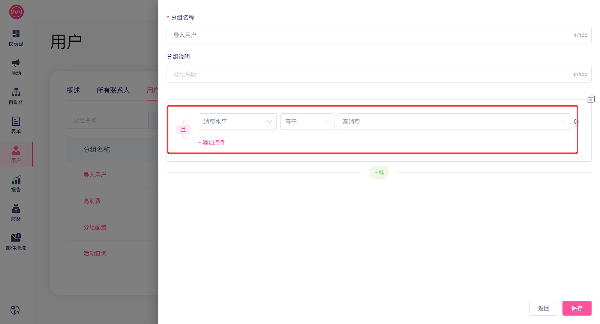Click the 返回 back button
600x324 pixels.
pos(543,308)
